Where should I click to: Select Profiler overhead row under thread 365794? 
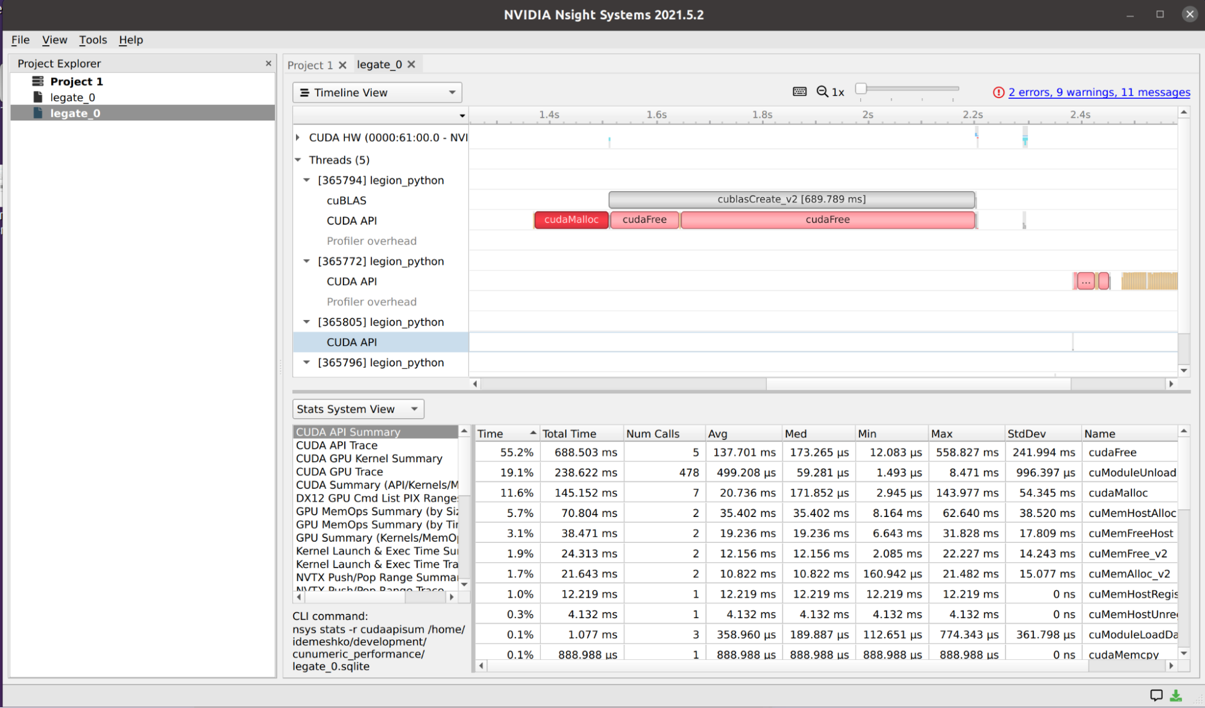[x=371, y=241]
